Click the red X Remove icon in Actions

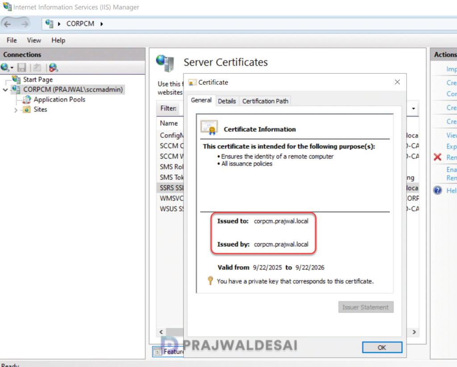coord(437,157)
